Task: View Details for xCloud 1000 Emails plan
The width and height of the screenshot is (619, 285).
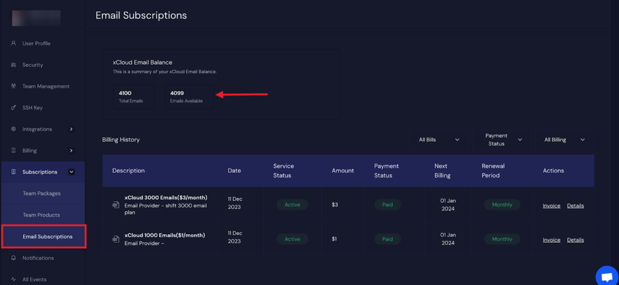Action: 575,240
